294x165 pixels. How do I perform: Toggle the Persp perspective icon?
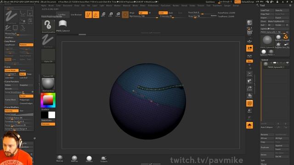[x=249, y=33]
